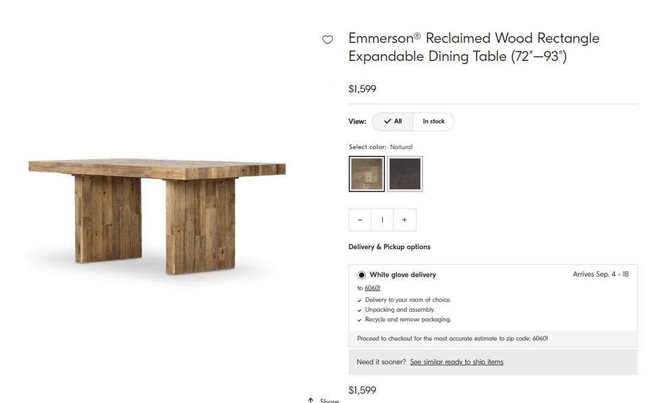
Task: Click the Proceed to checkout estimate note
Action: pyautogui.click(x=452, y=339)
